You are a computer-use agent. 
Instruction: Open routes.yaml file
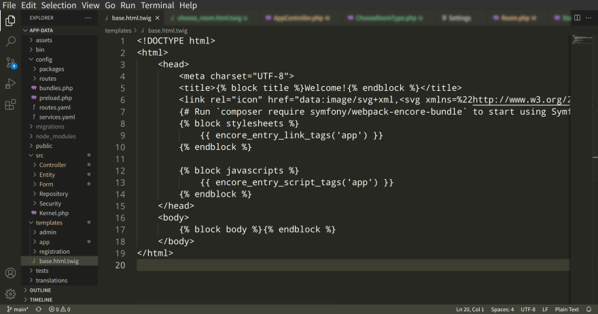pos(54,107)
